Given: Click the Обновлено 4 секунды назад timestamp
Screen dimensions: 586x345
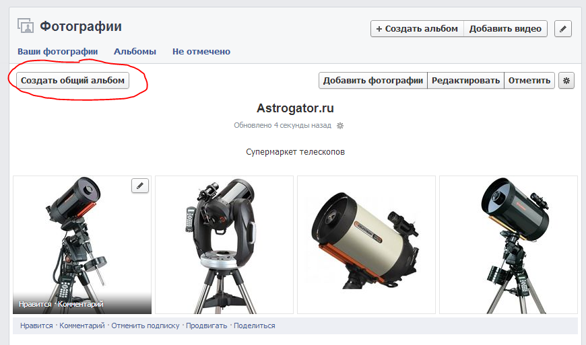Looking at the screenshot, I should 282,125.
